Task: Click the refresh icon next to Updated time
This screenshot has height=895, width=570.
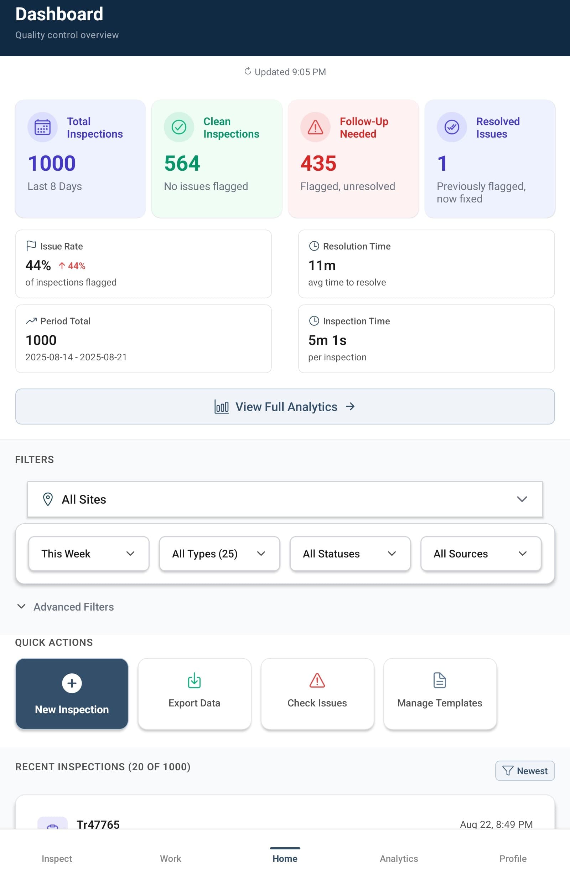Action: [248, 71]
